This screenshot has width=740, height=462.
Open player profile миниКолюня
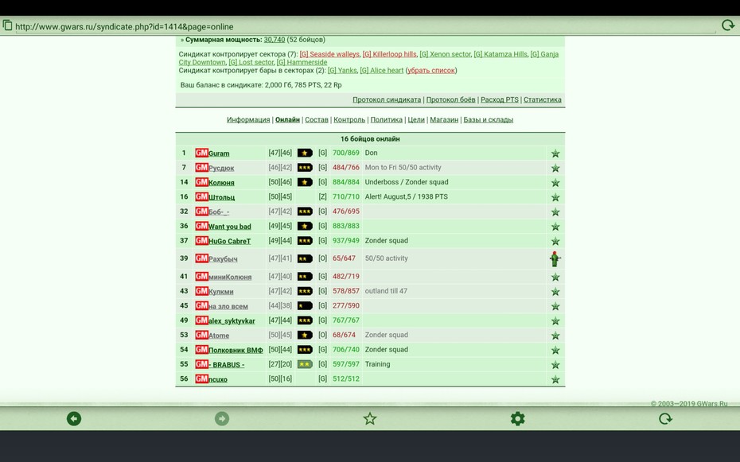pyautogui.click(x=230, y=277)
